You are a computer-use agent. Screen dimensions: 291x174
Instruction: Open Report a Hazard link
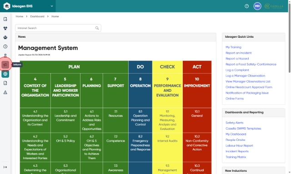coord(237,59)
